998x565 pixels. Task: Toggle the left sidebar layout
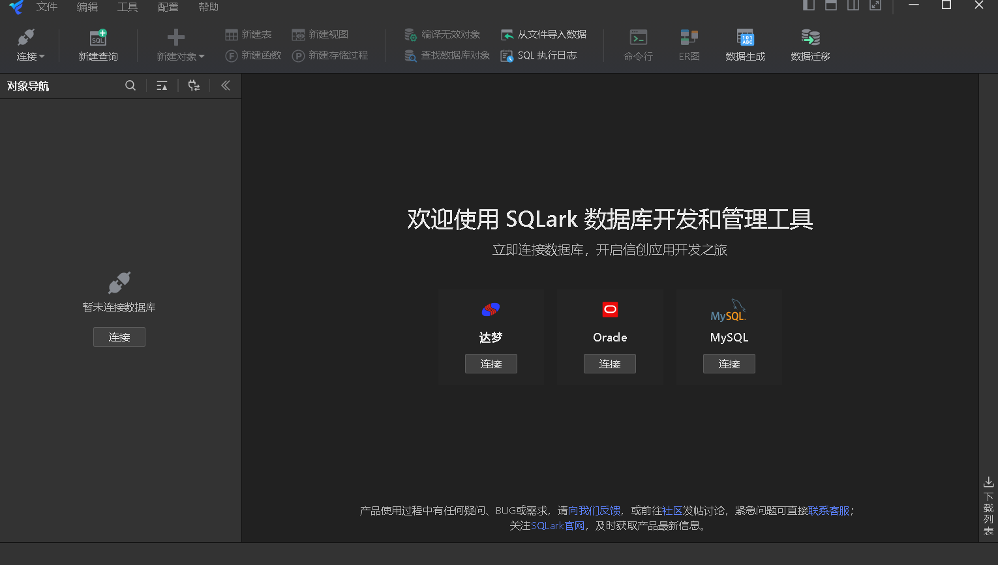809,5
